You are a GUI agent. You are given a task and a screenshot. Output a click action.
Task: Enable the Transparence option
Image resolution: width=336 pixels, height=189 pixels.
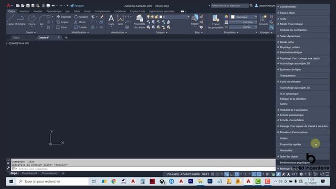pyautogui.click(x=302, y=76)
